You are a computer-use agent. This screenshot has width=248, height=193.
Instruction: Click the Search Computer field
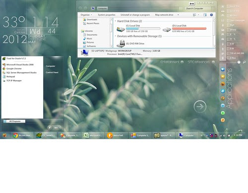pos(198,8)
